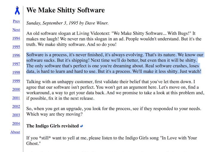Click the blue ribbon icon
Screen dimensions: 219x152
(x=17, y=10)
